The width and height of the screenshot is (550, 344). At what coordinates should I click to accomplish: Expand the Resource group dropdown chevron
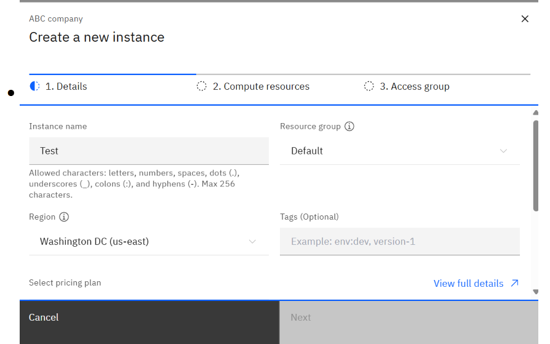(x=503, y=151)
